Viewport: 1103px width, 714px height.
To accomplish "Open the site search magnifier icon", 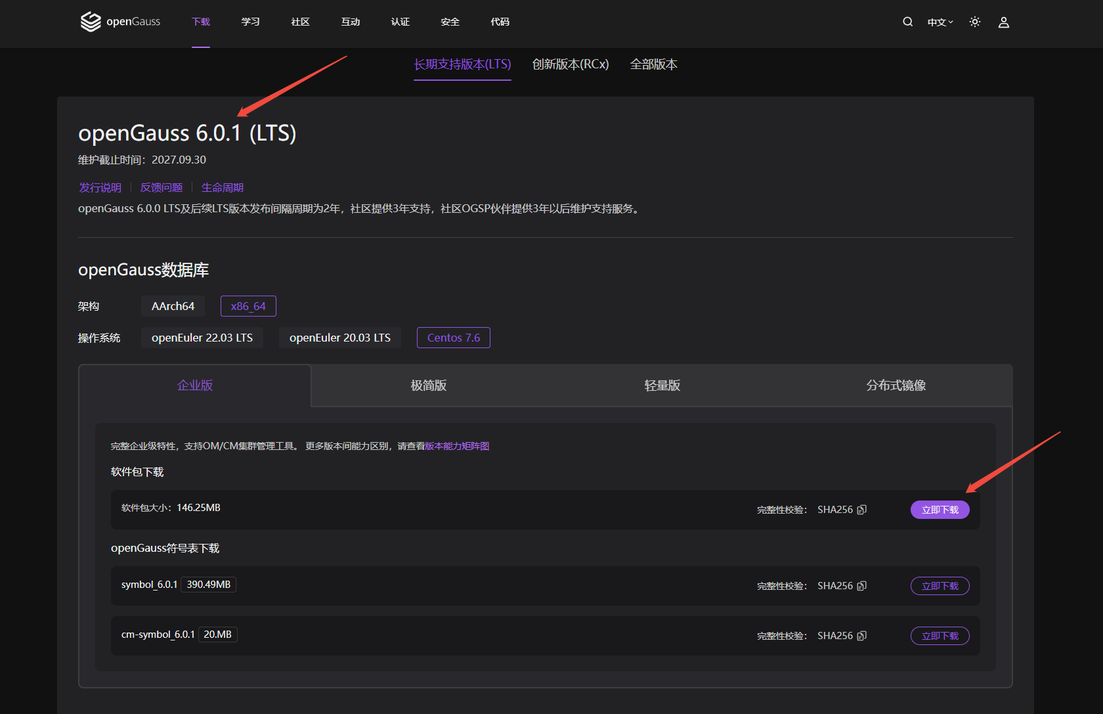I will tap(907, 22).
